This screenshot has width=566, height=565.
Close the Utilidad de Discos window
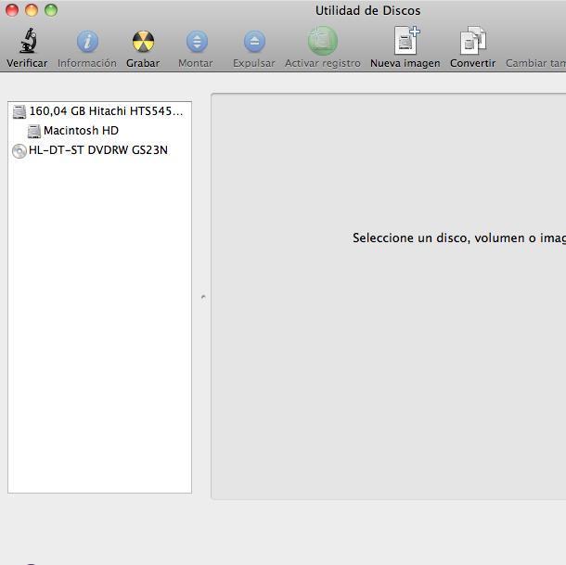pos(12,10)
